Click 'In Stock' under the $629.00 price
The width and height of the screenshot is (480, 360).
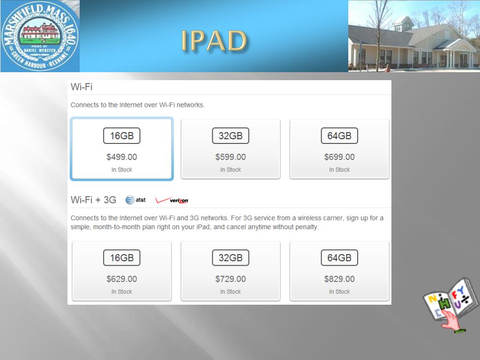click(x=122, y=292)
